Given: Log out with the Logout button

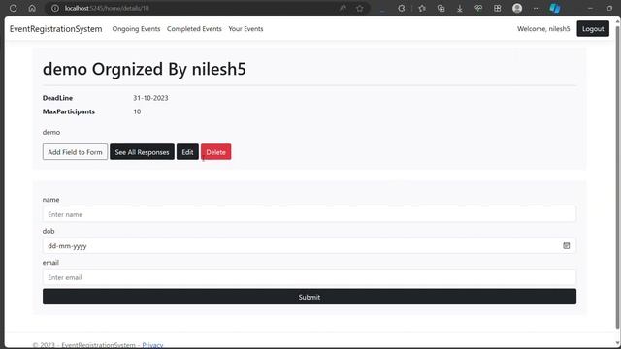Looking at the screenshot, I should (593, 29).
